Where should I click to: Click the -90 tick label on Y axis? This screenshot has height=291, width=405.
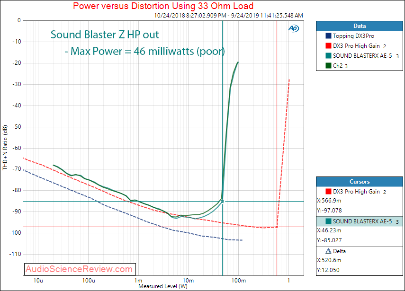tap(17, 212)
